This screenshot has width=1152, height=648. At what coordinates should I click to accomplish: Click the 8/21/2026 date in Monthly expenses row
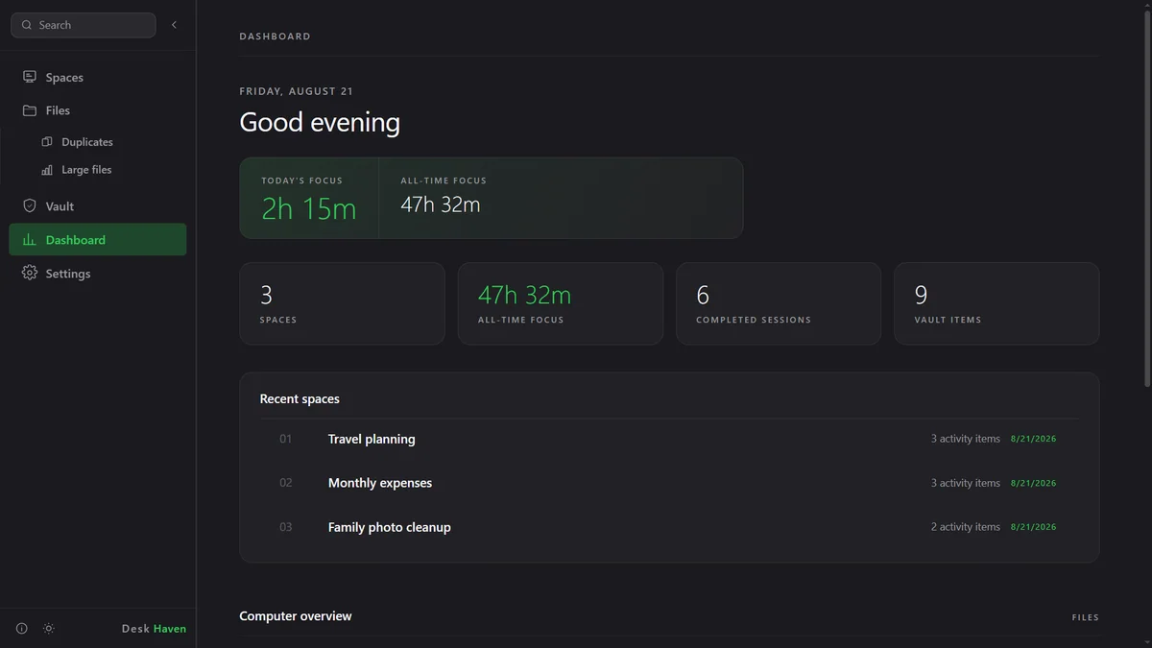click(x=1033, y=483)
